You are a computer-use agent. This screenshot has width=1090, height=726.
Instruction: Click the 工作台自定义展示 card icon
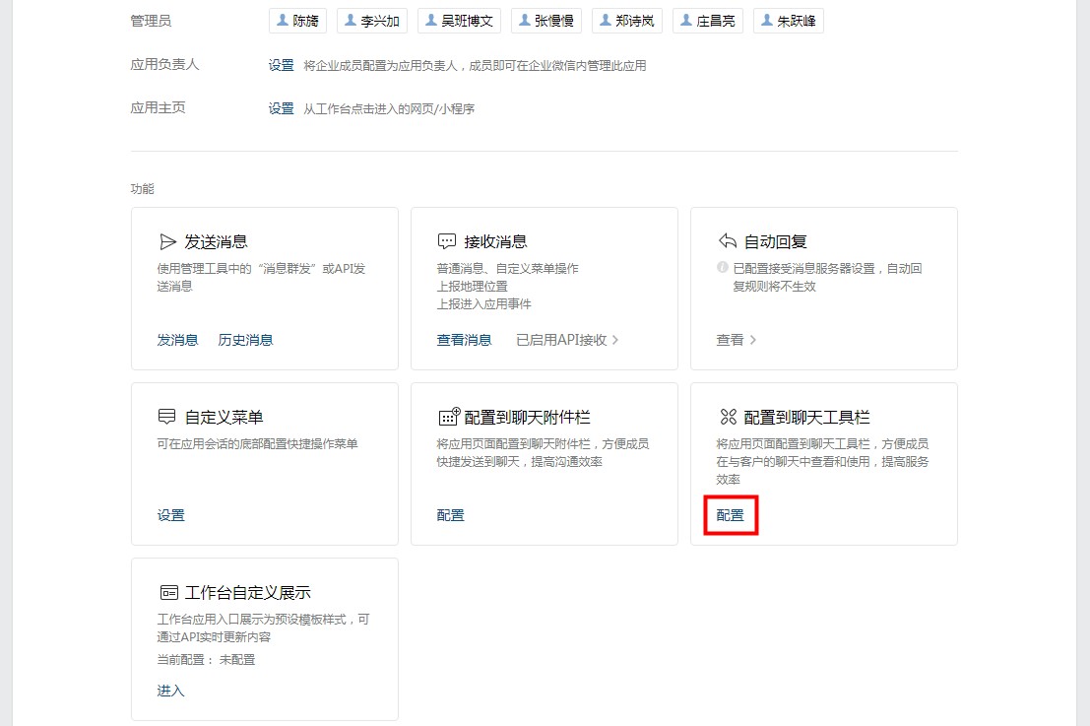click(168, 592)
